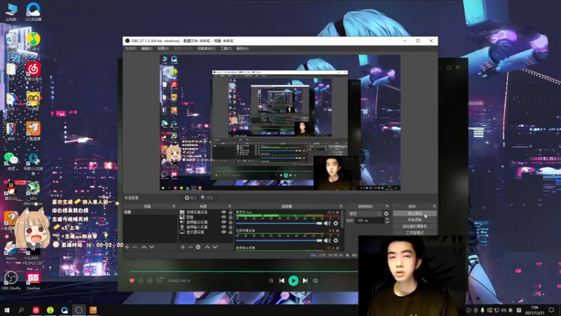Open the 帮助(H) menu
561x316 pixels.
(x=243, y=48)
